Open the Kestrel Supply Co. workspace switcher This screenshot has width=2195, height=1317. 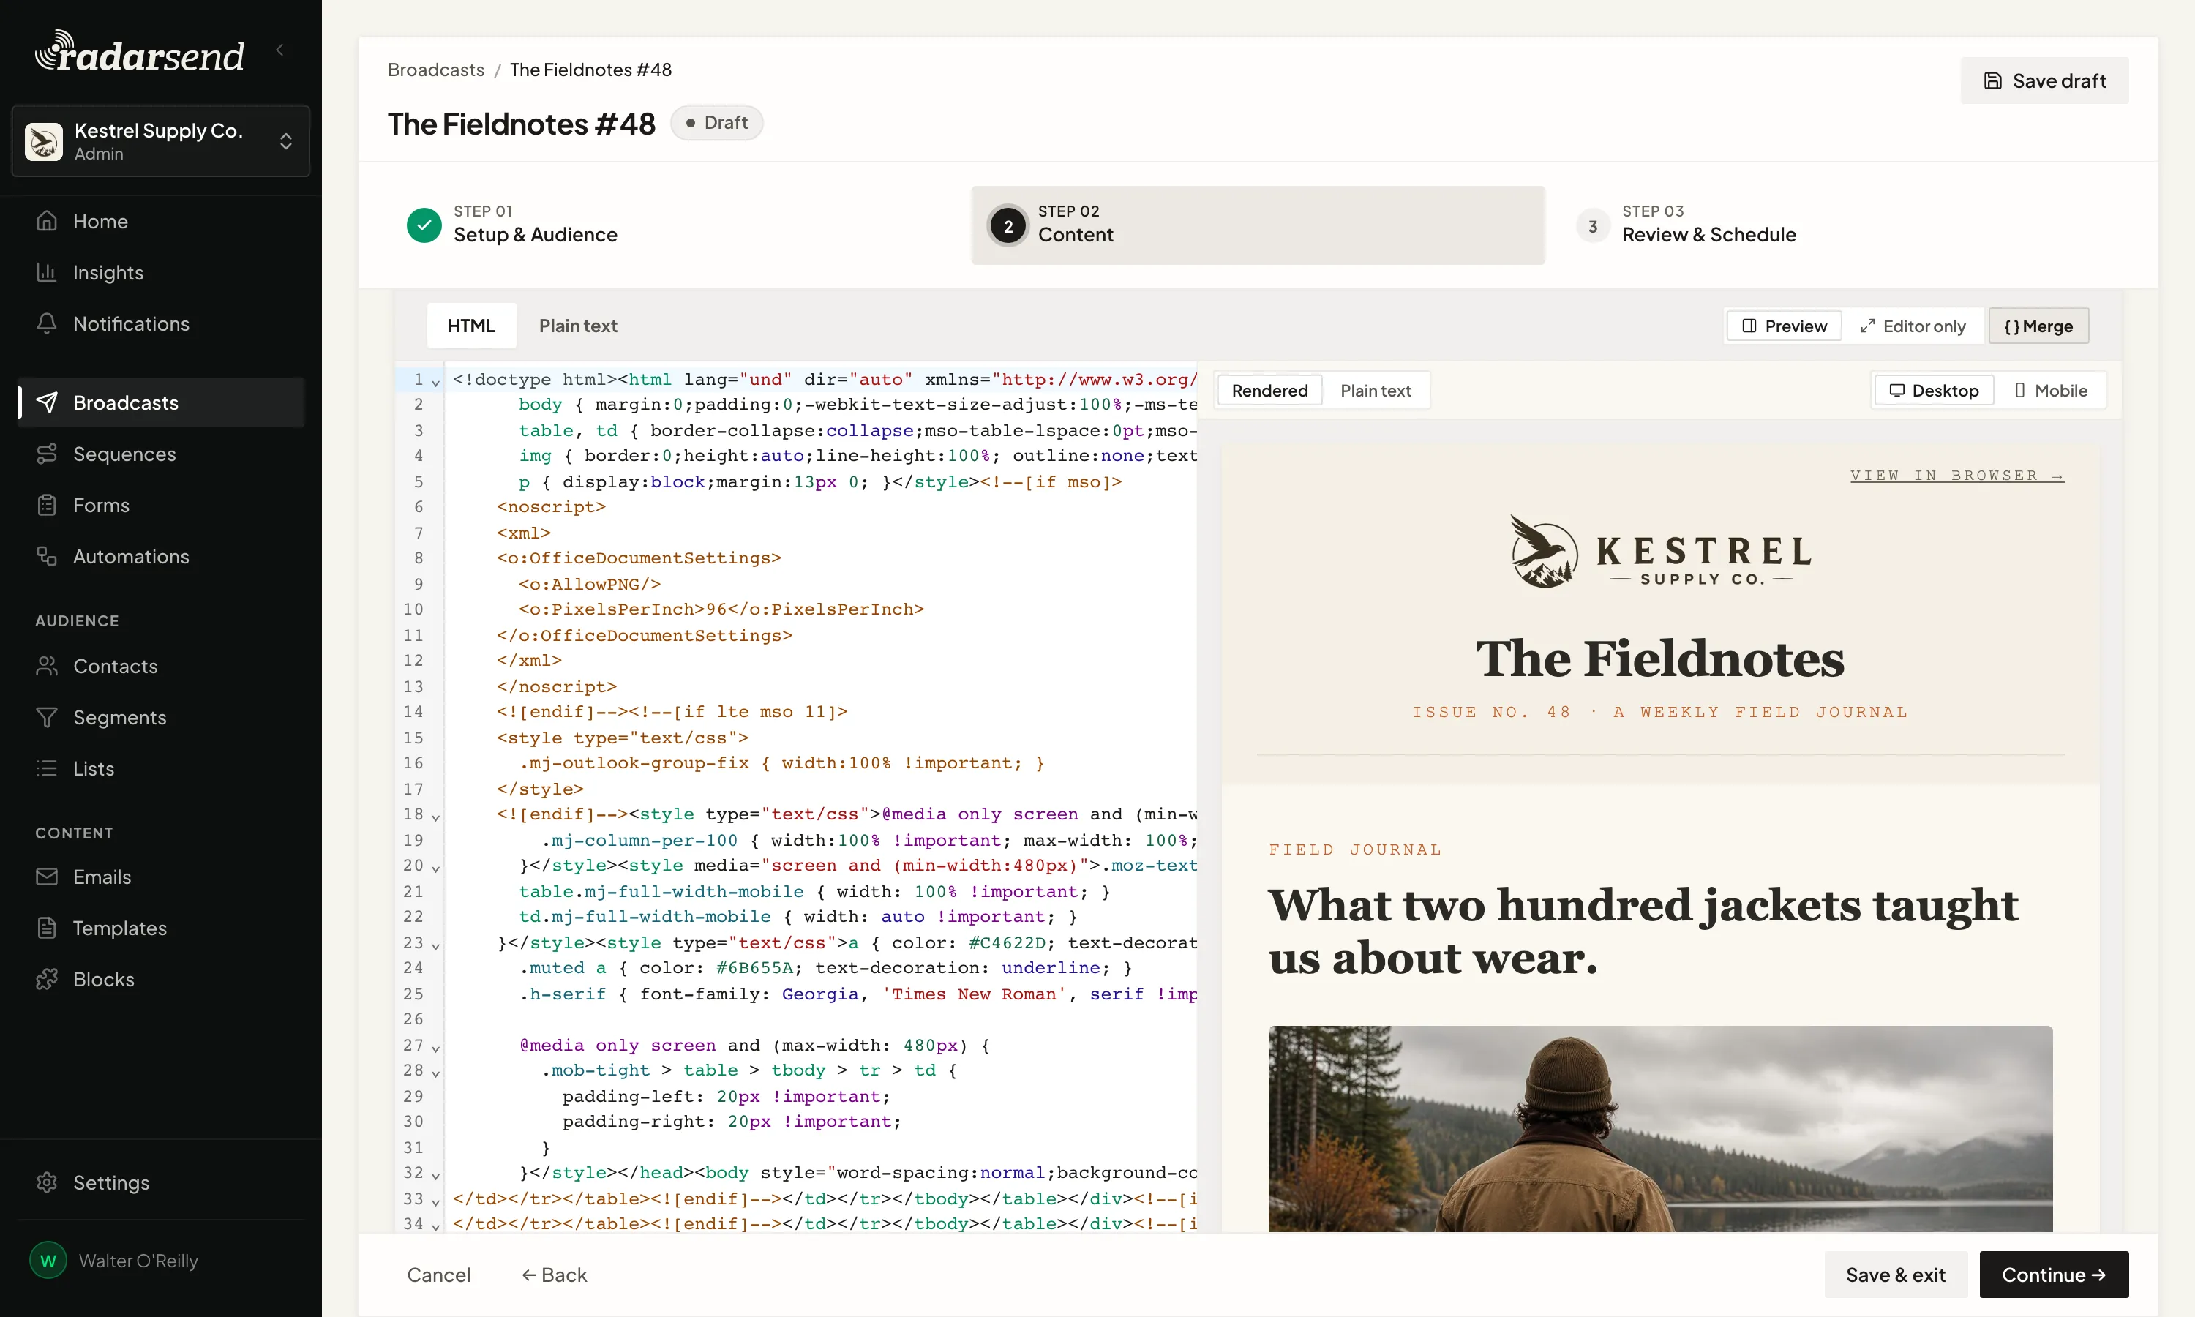tap(160, 141)
